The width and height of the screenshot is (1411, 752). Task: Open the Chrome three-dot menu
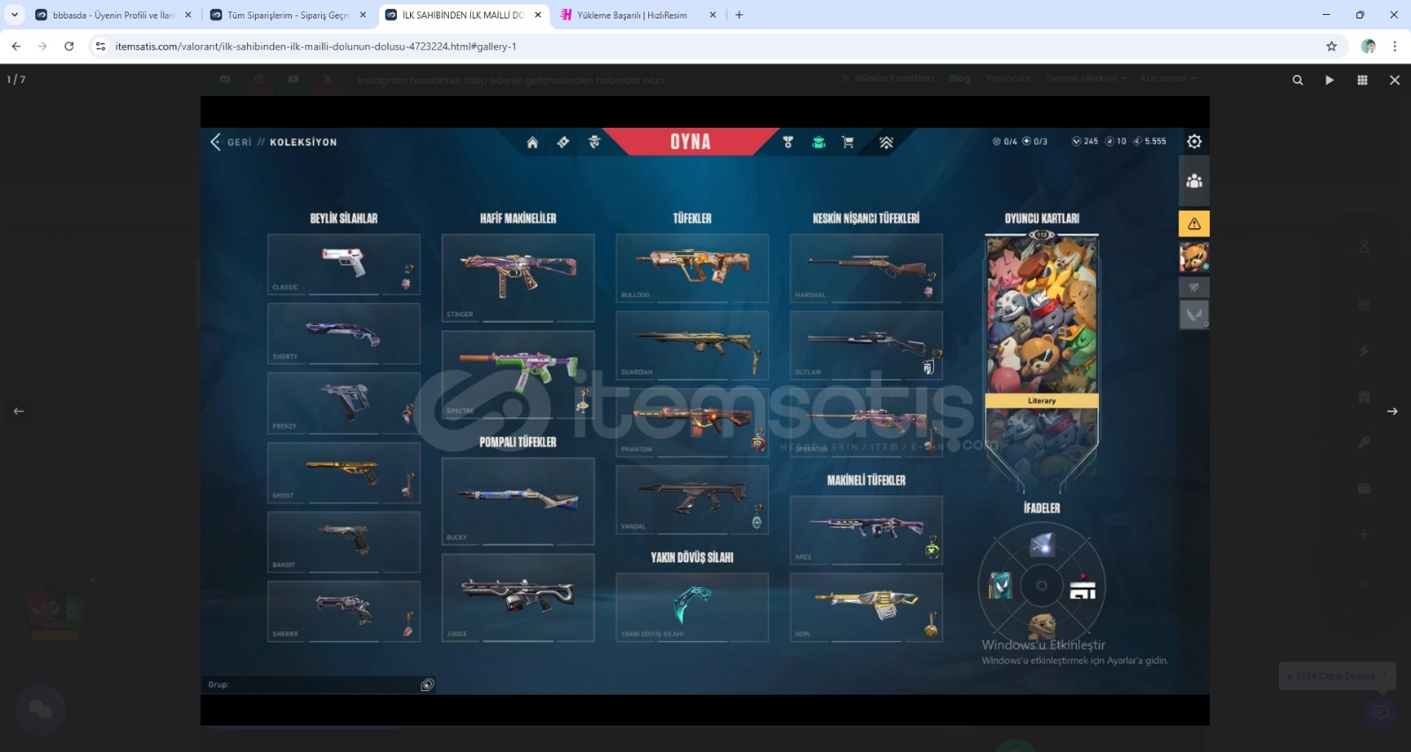click(x=1394, y=46)
